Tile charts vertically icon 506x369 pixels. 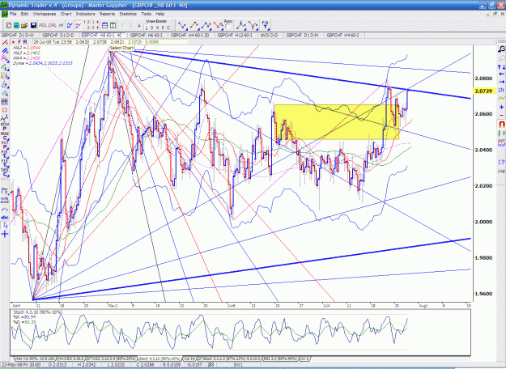tap(113, 25)
